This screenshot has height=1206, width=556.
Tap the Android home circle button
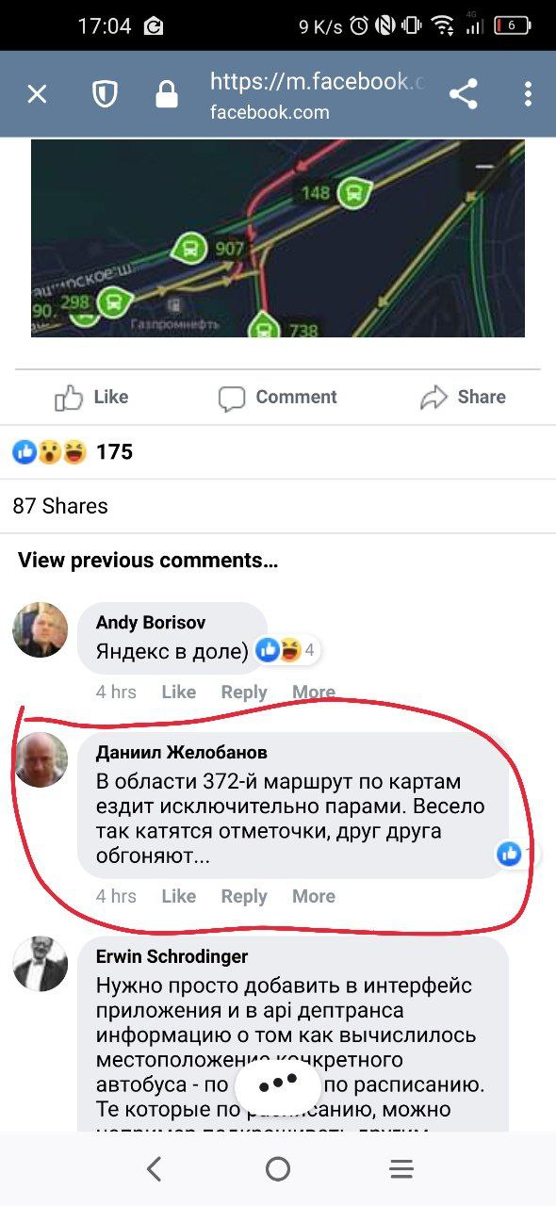tap(278, 1169)
